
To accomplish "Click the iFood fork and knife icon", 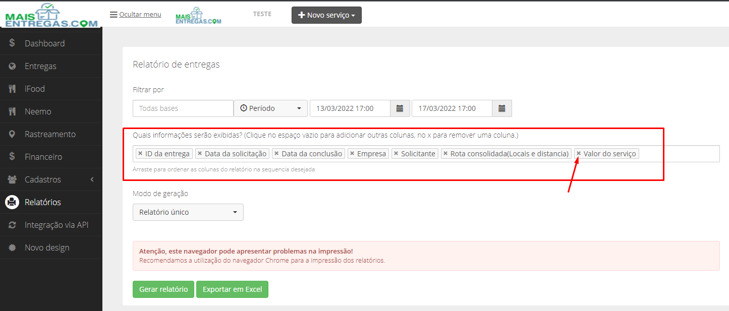I will (x=12, y=89).
